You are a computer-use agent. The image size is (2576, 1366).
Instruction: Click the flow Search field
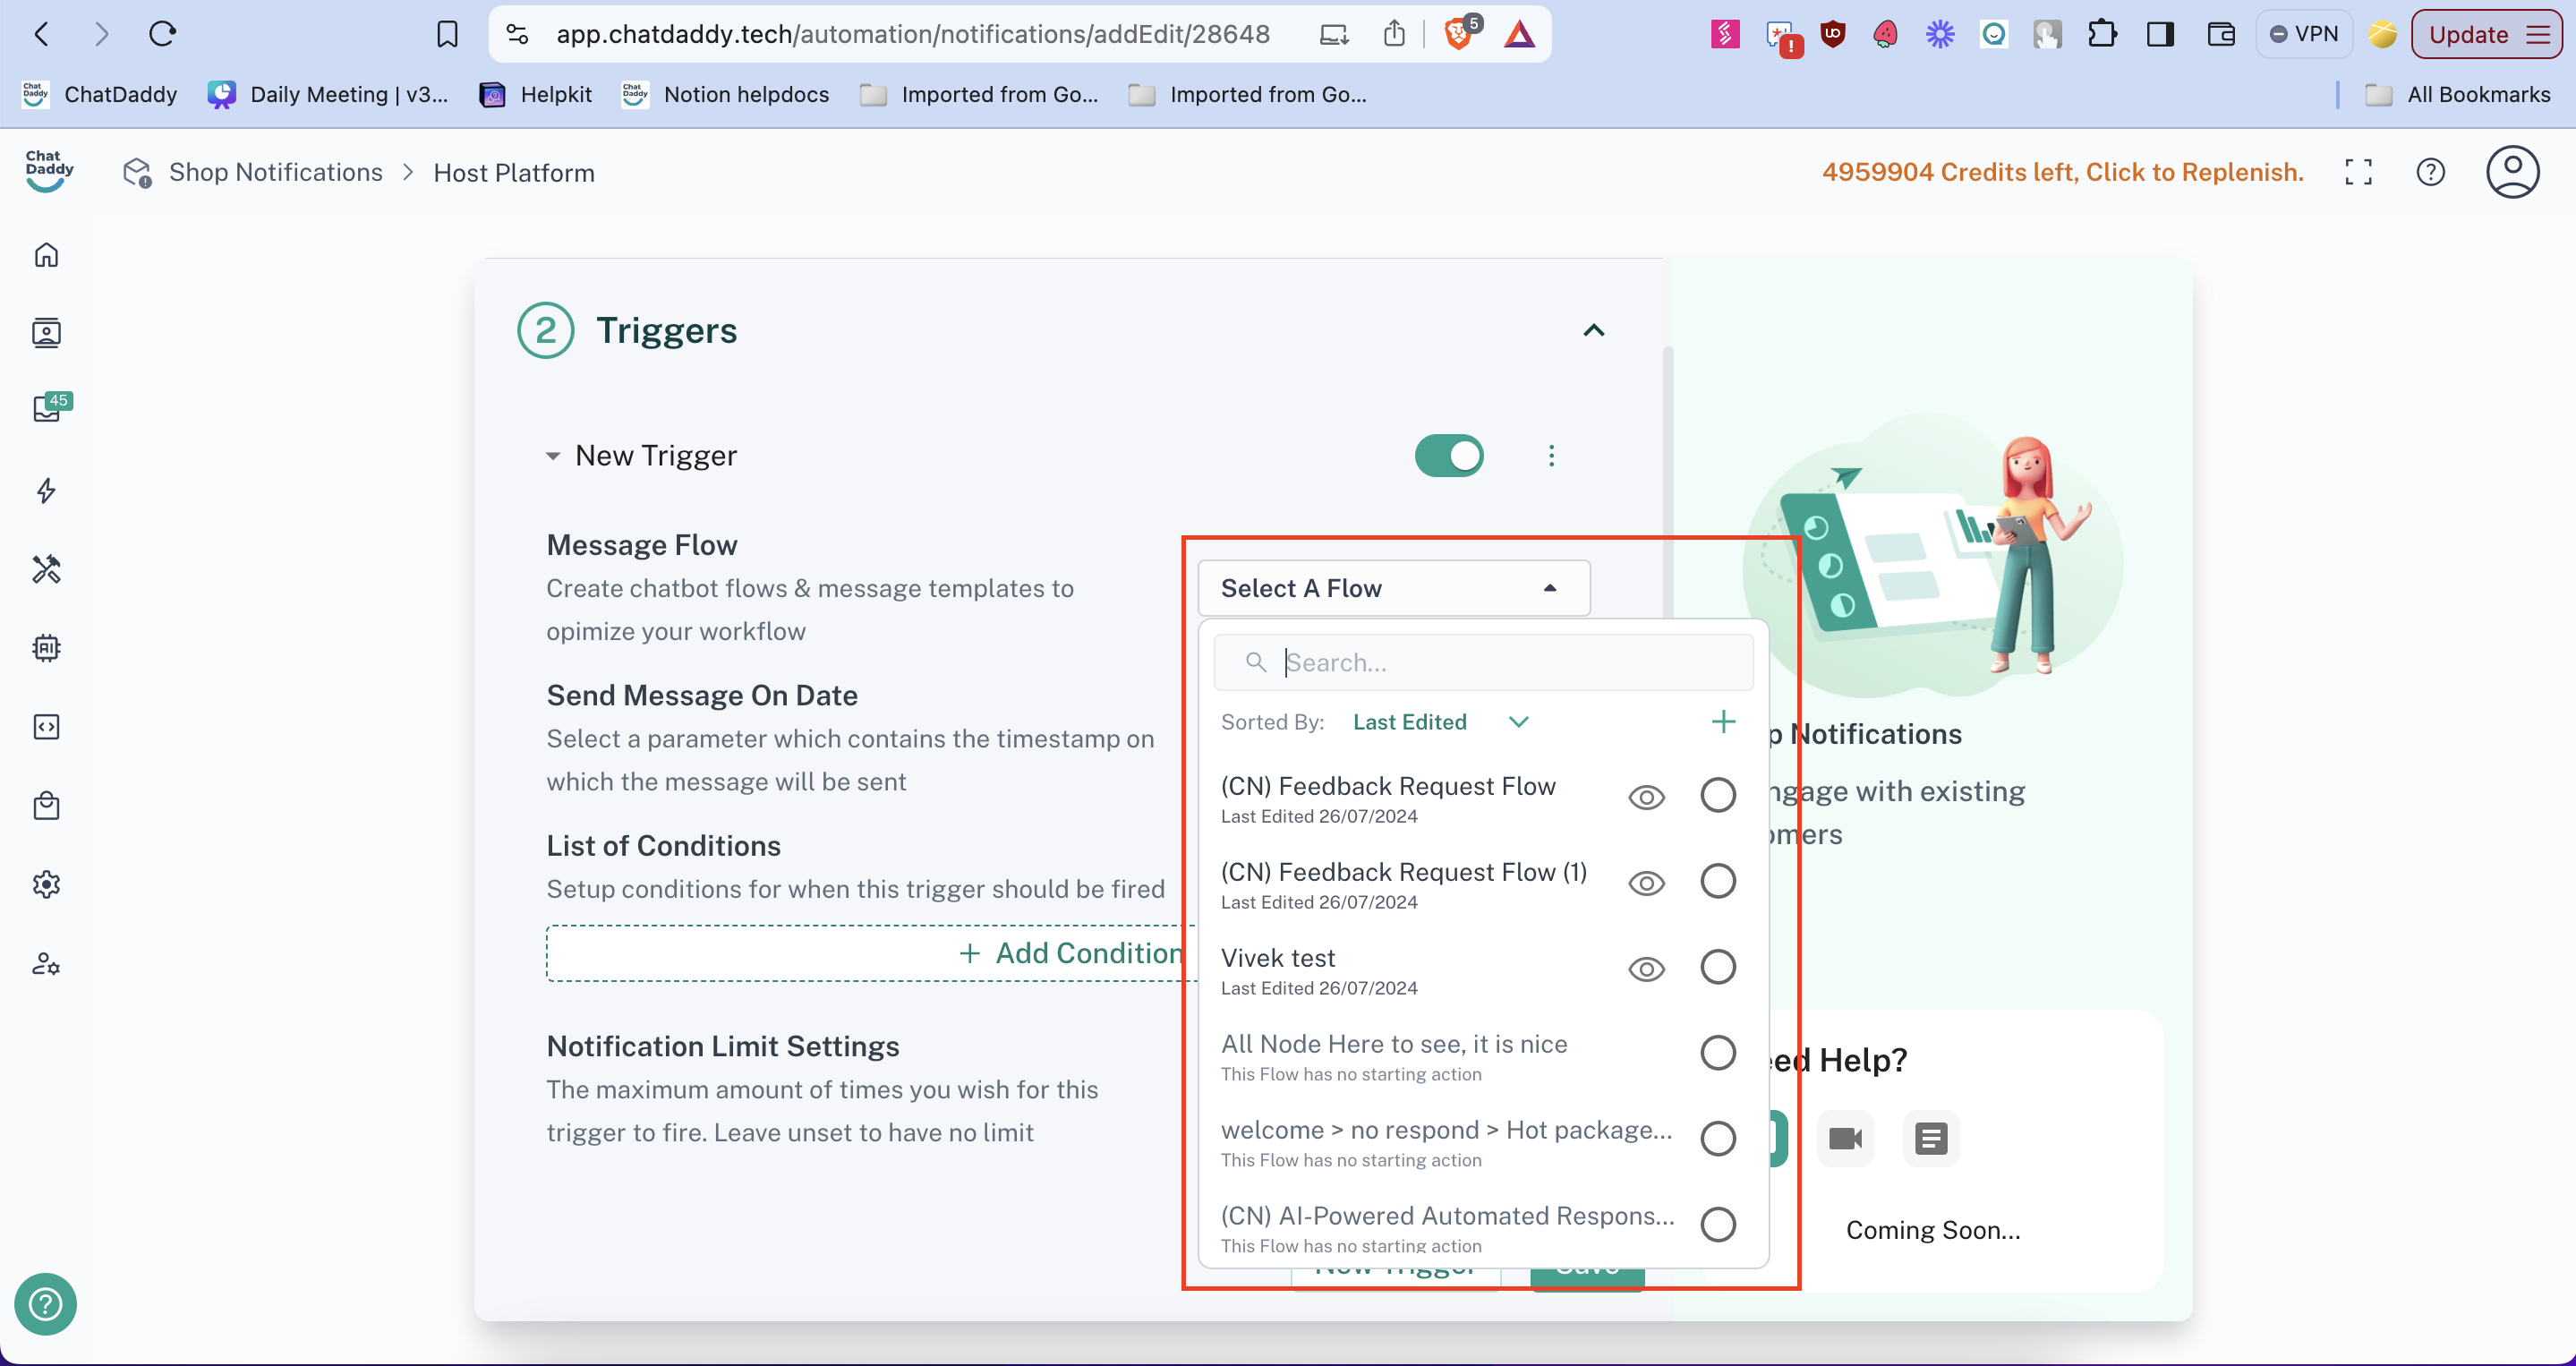(x=1483, y=662)
